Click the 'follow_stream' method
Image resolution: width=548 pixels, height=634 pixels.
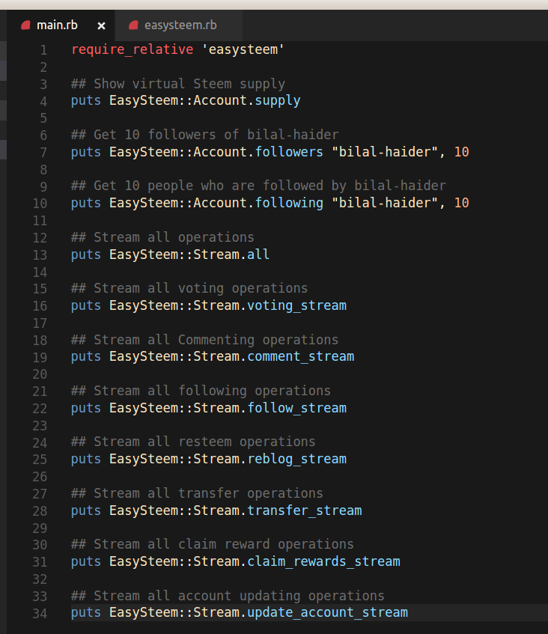click(x=296, y=407)
